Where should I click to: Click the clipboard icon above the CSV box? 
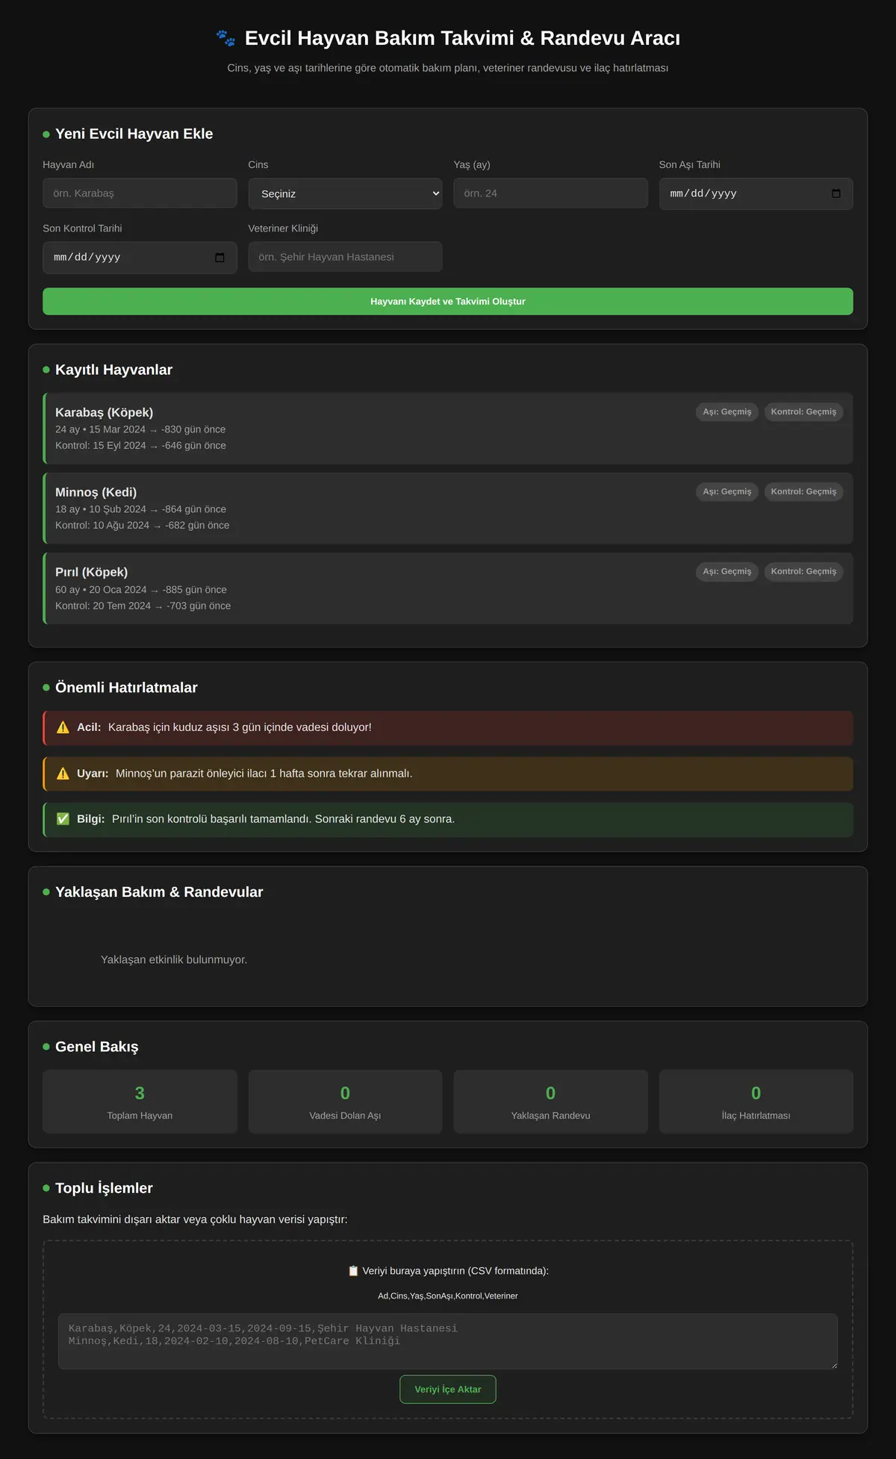[x=353, y=1271]
